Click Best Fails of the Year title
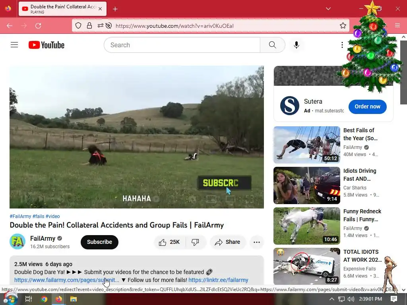The width and height of the screenshot is (407, 305). [360, 134]
